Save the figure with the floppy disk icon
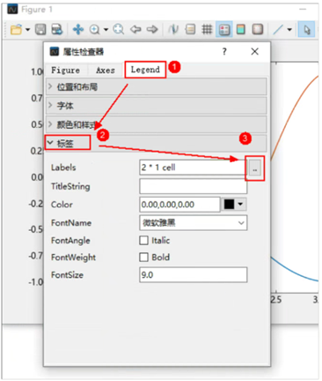The height and width of the screenshot is (381, 322). [x=40, y=29]
